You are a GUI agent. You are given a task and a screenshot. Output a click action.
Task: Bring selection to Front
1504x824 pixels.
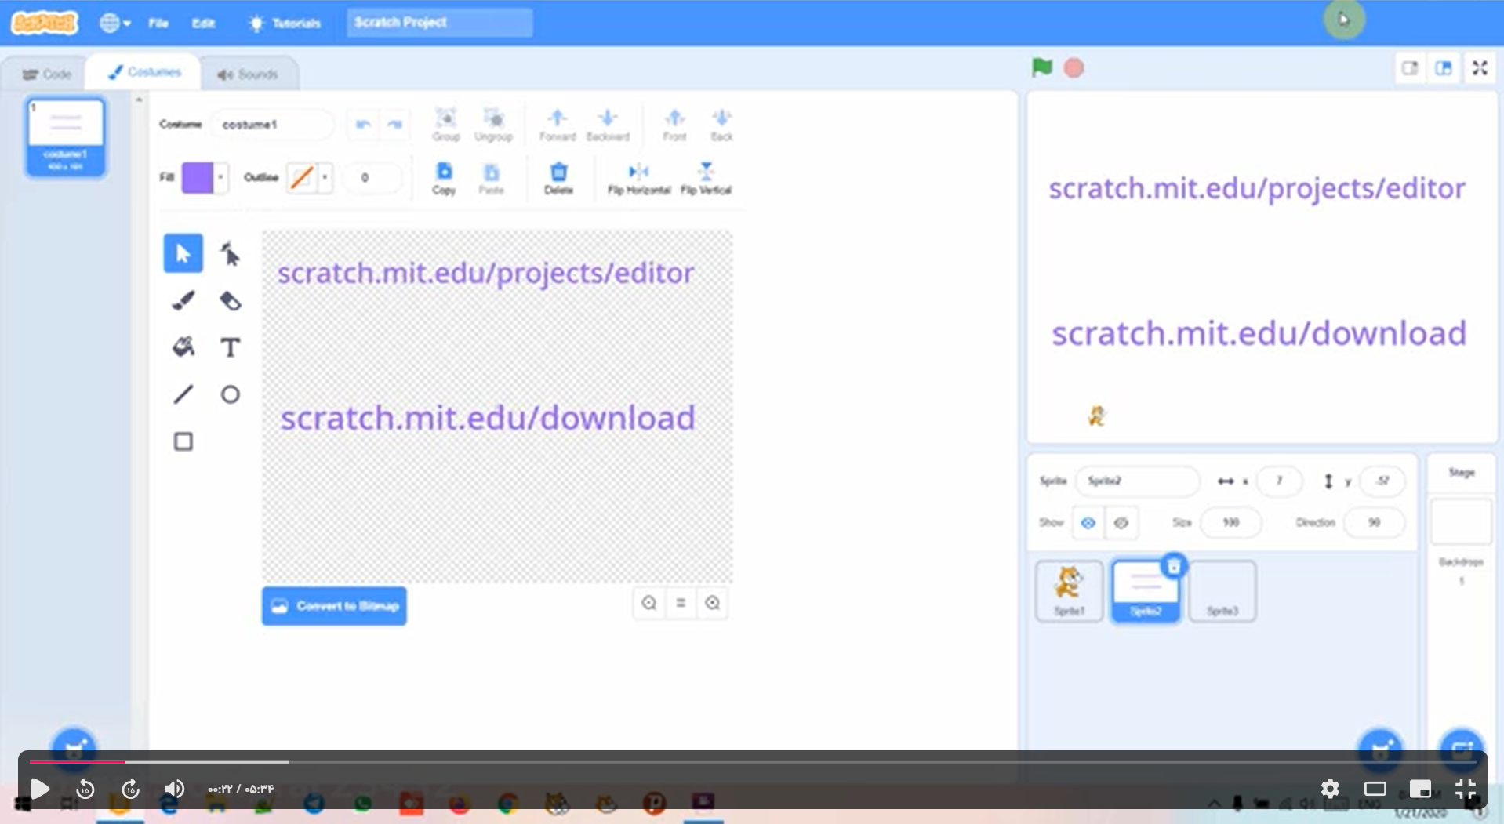point(674,125)
